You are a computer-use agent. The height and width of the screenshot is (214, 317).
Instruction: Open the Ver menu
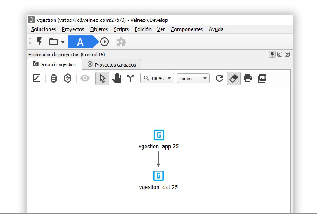click(161, 29)
